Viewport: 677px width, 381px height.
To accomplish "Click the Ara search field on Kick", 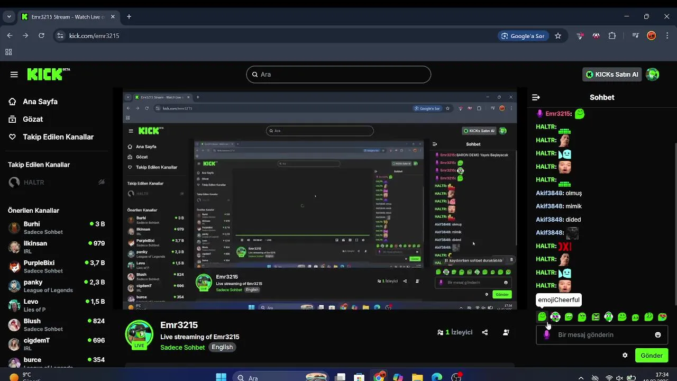I will click(x=338, y=75).
